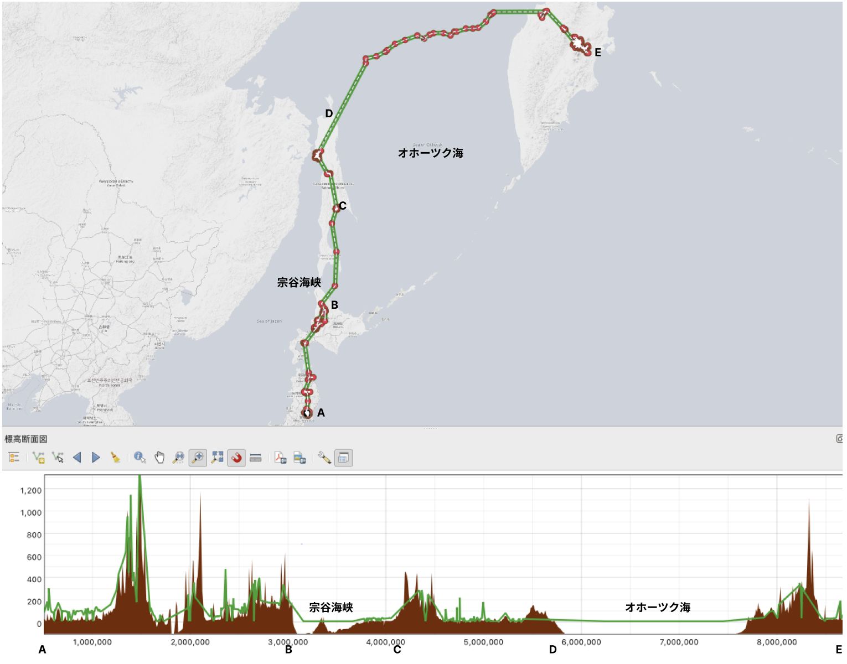Toggle dock panel button in toolbar

(x=343, y=458)
